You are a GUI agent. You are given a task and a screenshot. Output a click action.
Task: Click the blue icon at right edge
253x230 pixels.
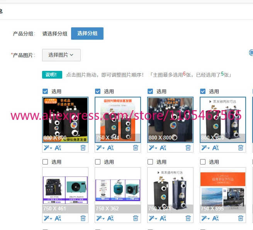[x=251, y=53]
